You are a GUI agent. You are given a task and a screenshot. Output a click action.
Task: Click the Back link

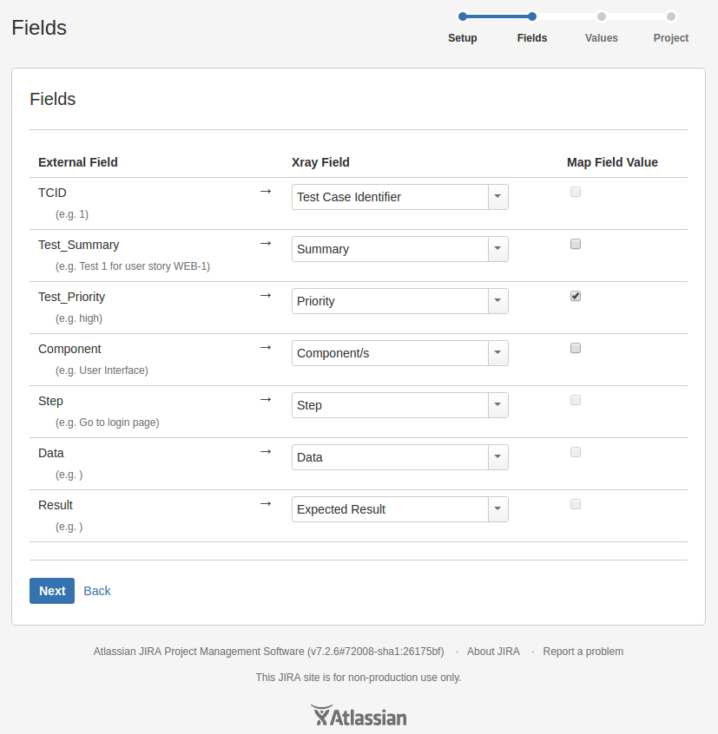coord(97,591)
